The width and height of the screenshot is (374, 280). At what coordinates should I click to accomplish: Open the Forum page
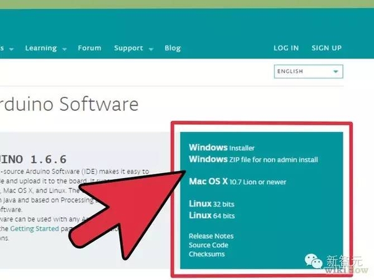[x=89, y=48]
